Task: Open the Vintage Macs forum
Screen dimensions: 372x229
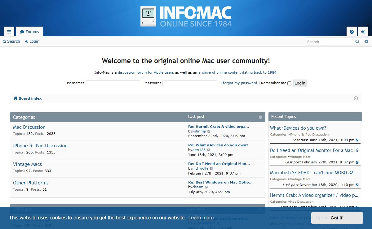Action: tap(27, 164)
